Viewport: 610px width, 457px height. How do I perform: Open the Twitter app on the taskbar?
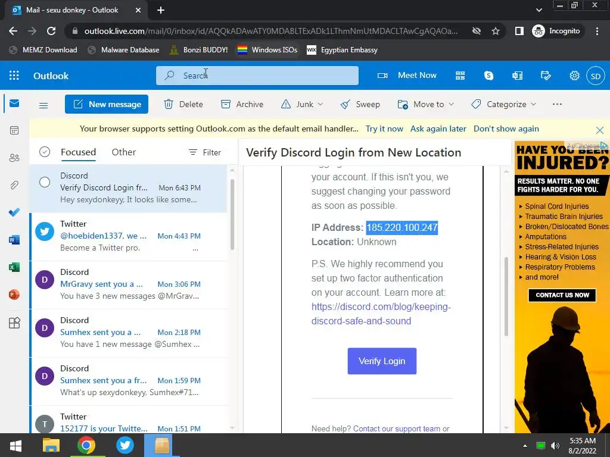click(x=125, y=445)
